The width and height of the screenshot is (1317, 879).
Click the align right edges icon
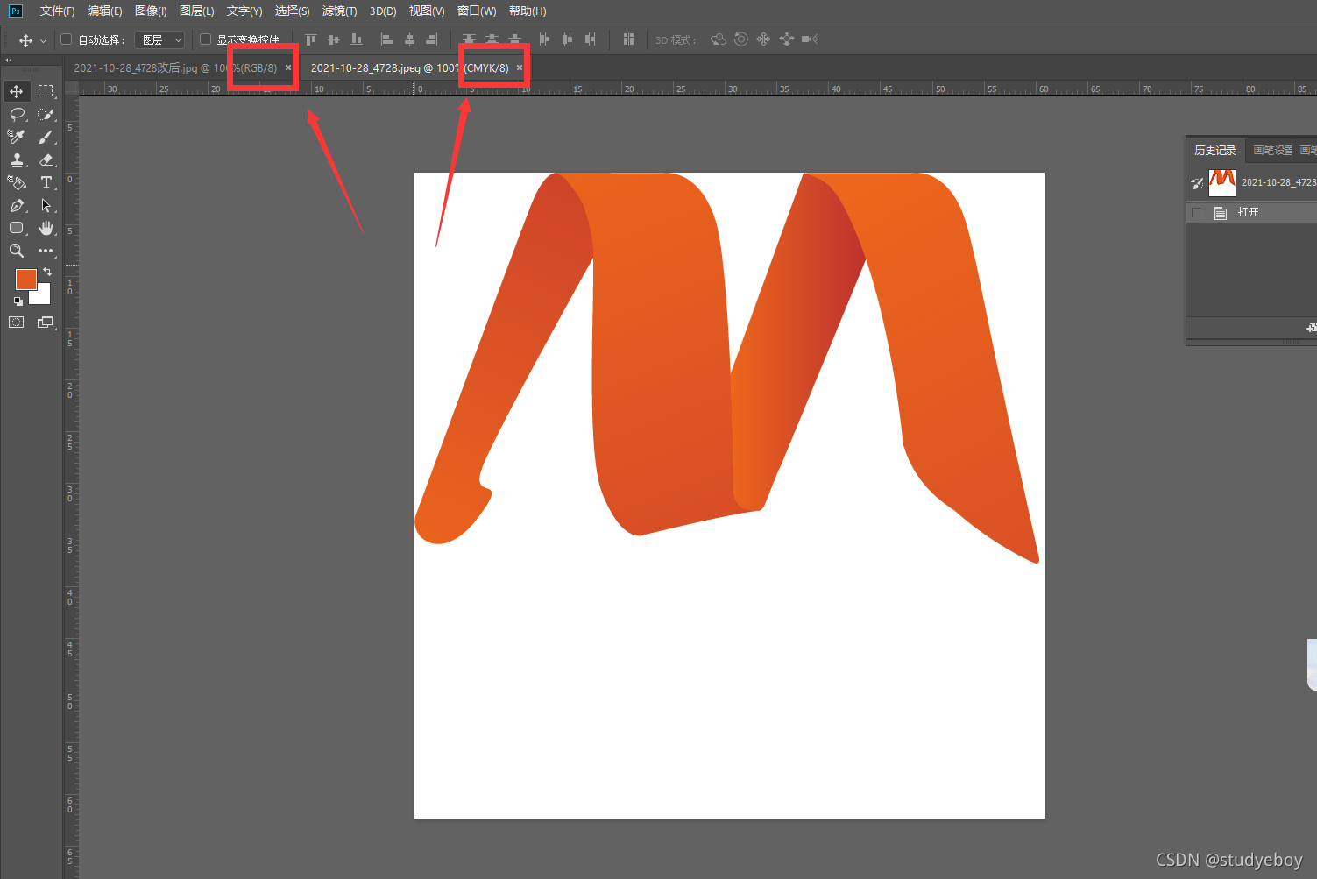(x=432, y=39)
